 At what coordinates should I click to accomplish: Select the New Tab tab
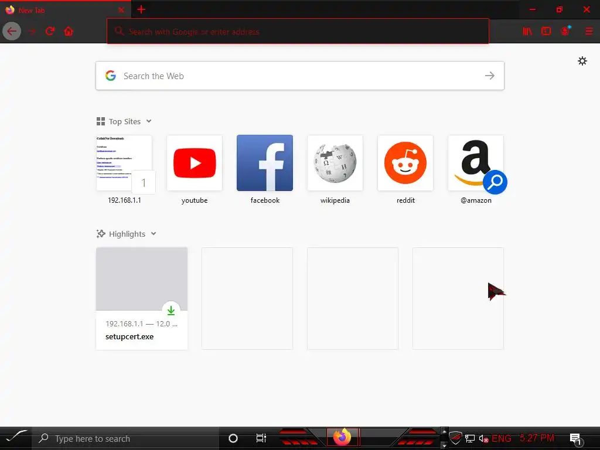click(66, 10)
